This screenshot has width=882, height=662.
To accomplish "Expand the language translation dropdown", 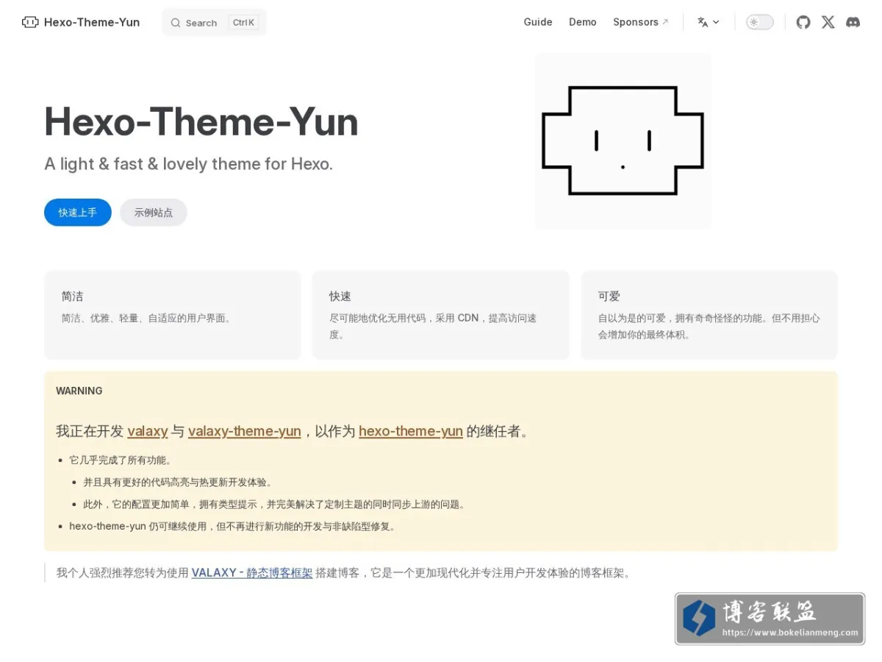I will [709, 22].
